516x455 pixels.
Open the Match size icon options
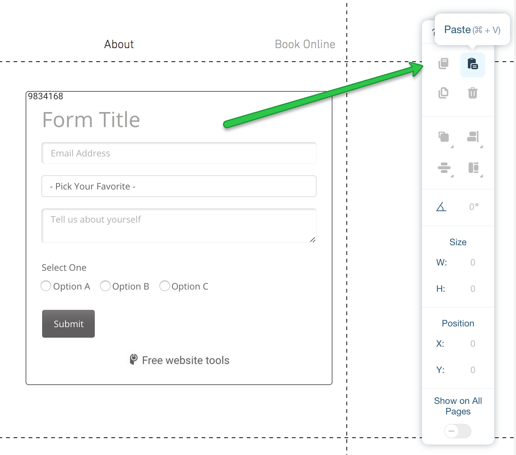pyautogui.click(x=474, y=168)
